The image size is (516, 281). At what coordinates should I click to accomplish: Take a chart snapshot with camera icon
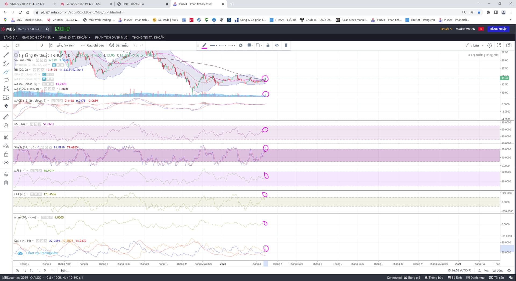pyautogui.click(x=509, y=45)
